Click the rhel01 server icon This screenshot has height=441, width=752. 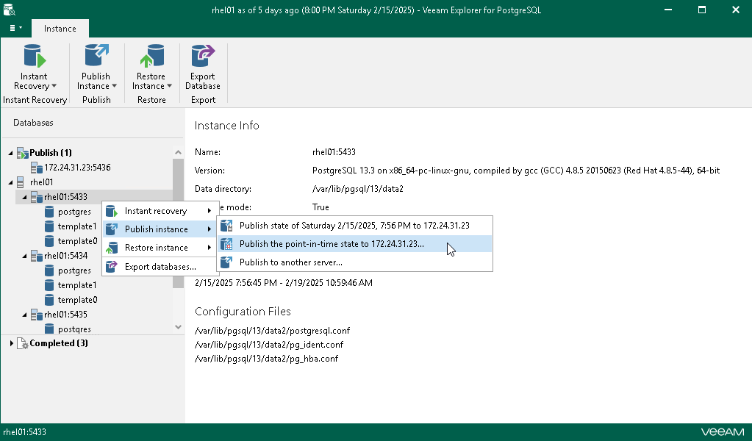tap(21, 182)
